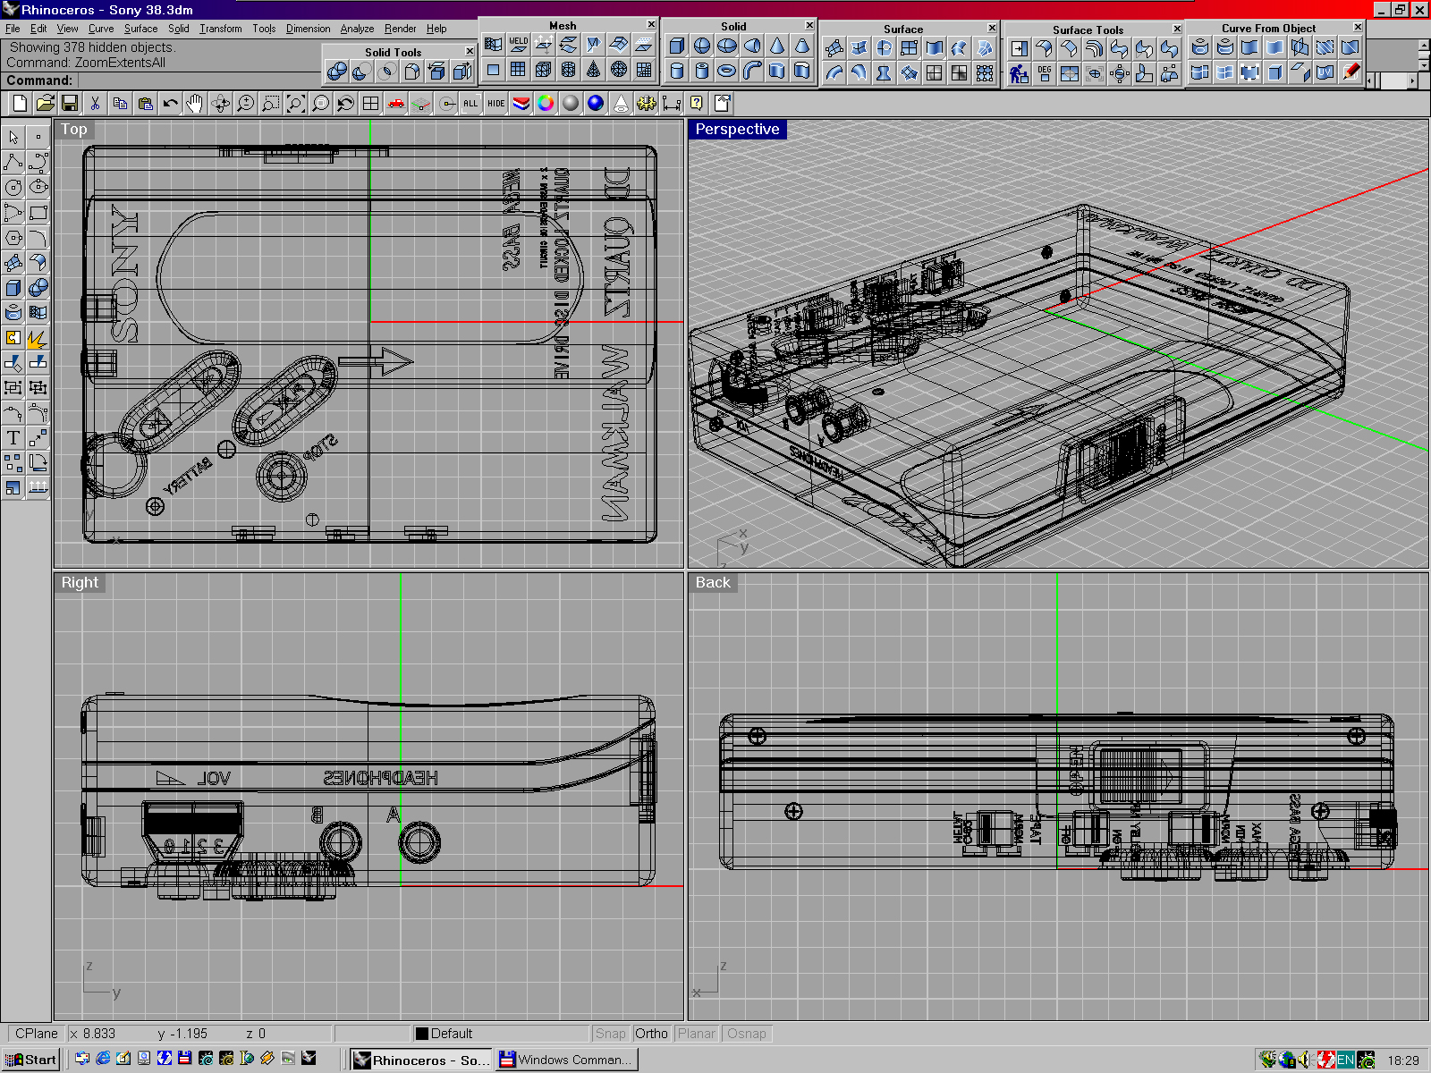Click the Default layer color swatch
The image size is (1431, 1073).
[422, 1035]
